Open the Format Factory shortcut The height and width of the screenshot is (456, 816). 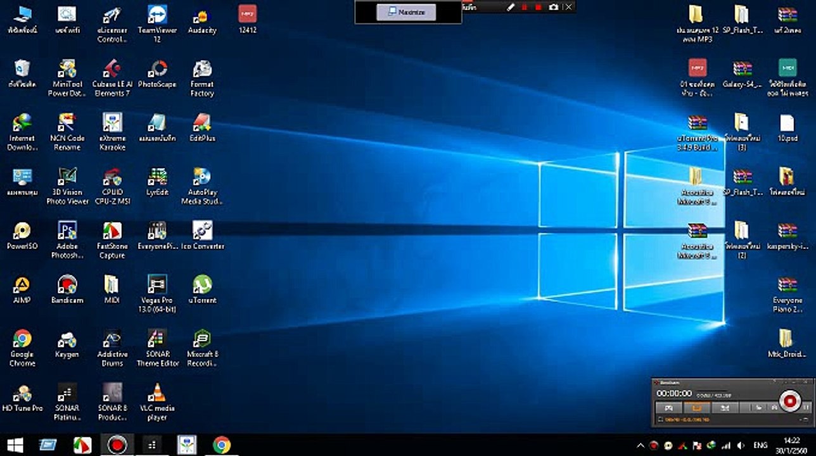tap(202, 78)
